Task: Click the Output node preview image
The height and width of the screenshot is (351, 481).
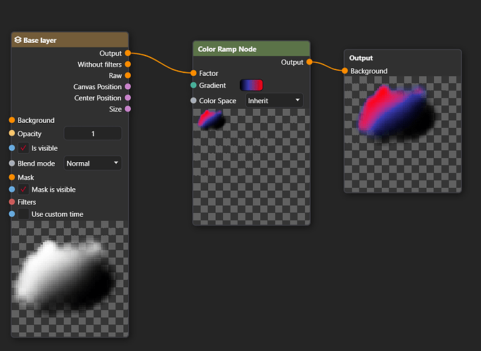Action: pyautogui.click(x=403, y=134)
